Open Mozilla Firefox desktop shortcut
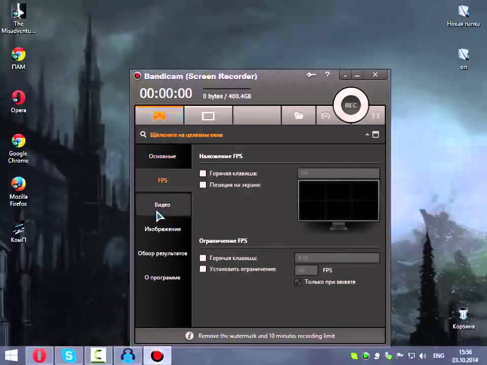 pyautogui.click(x=18, y=192)
